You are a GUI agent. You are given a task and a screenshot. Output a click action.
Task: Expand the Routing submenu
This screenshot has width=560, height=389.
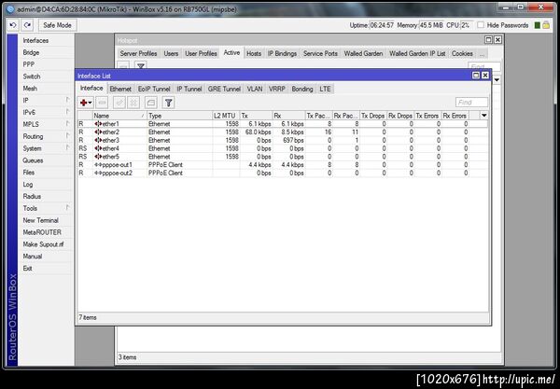pos(67,136)
